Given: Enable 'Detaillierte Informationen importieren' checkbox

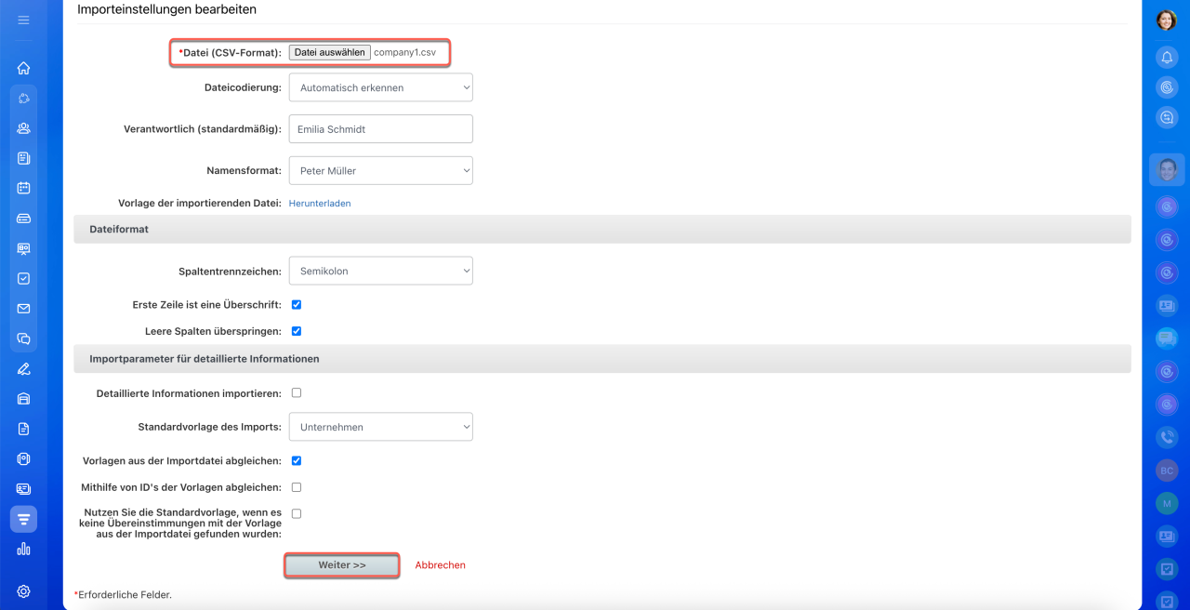Looking at the screenshot, I should pyautogui.click(x=297, y=393).
